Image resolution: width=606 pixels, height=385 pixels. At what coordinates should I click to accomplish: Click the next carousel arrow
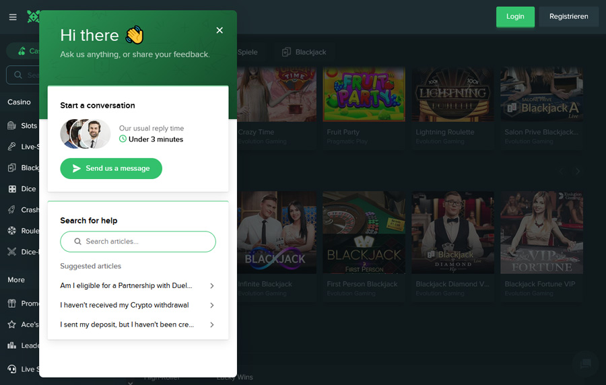click(x=578, y=171)
